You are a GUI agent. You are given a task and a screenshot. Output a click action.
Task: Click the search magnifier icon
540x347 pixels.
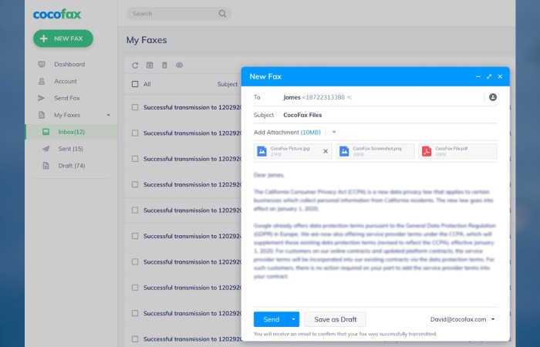(222, 14)
